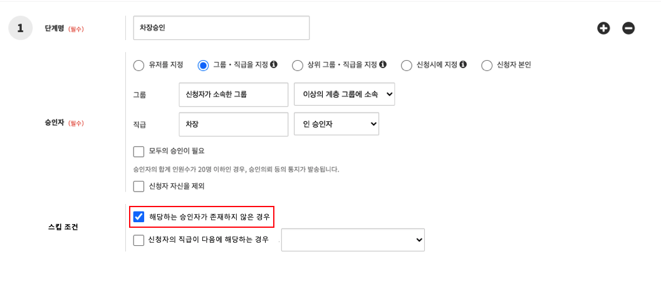The image size is (661, 281).
Task: Click the 단계명 field containing 차장승인
Action: (x=221, y=28)
